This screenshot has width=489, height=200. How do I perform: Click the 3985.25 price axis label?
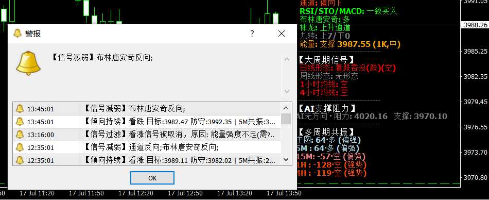(x=476, y=51)
